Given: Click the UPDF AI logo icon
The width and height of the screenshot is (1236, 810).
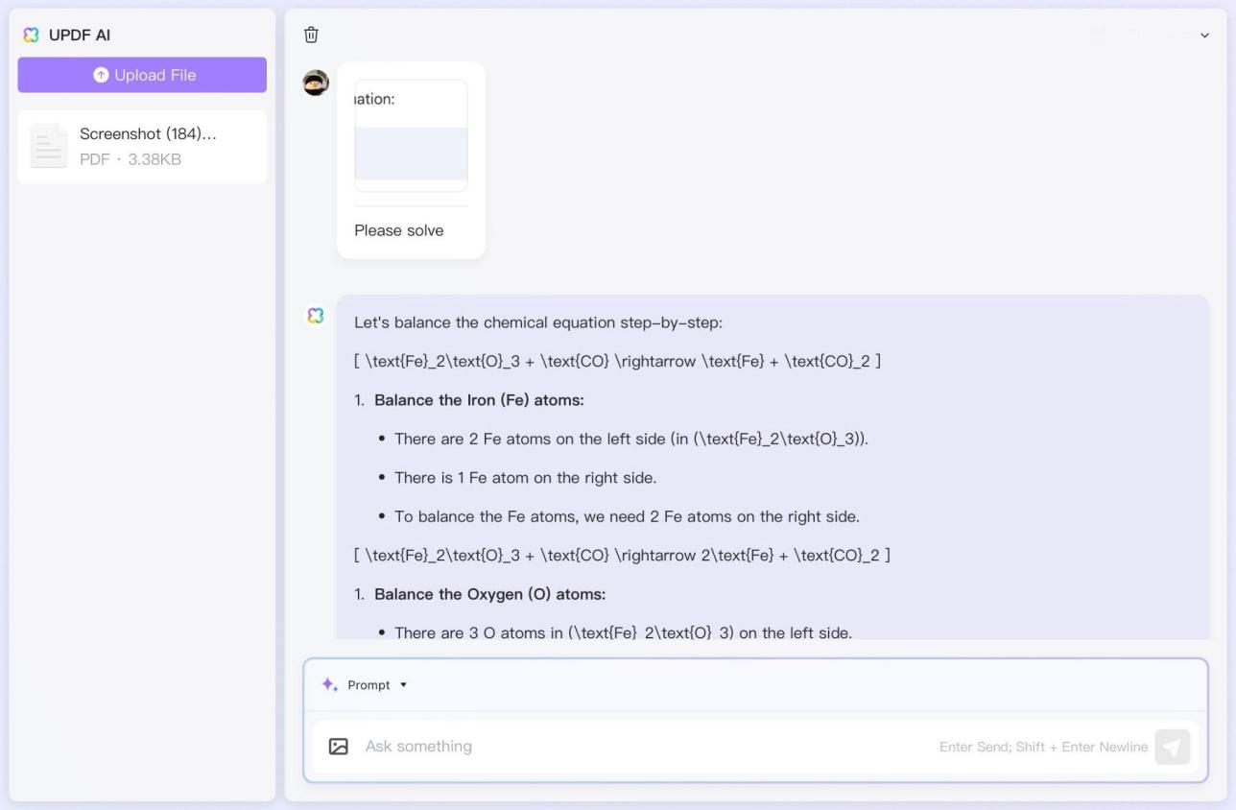Looking at the screenshot, I should (32, 36).
